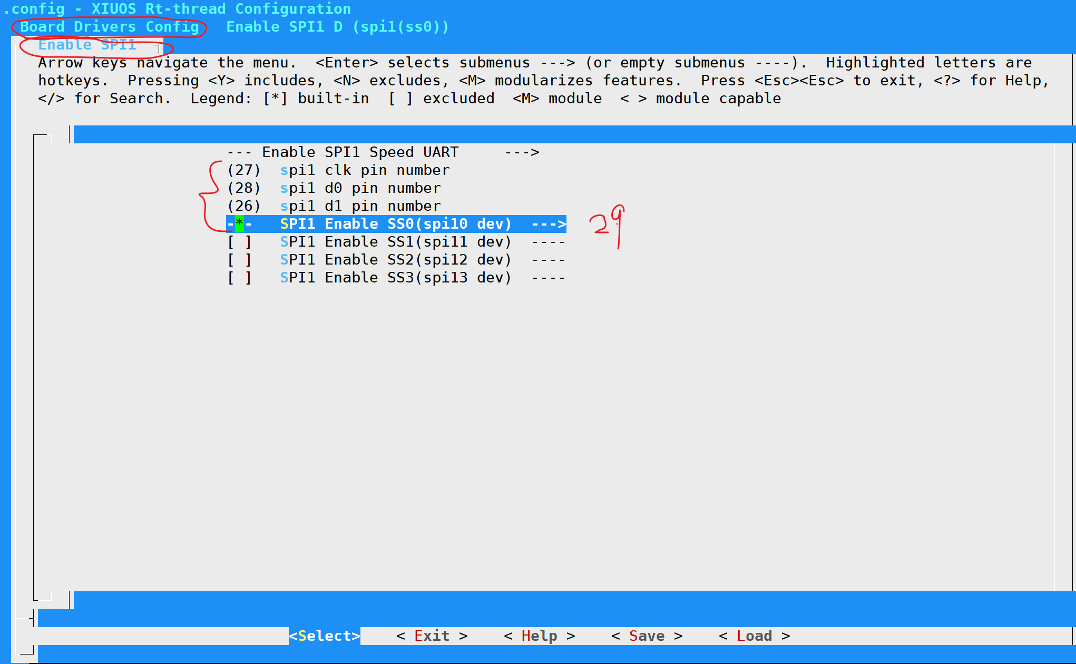Expand the Enable SPI1 Speed UART arrow
The height and width of the screenshot is (664, 1076).
coord(522,152)
